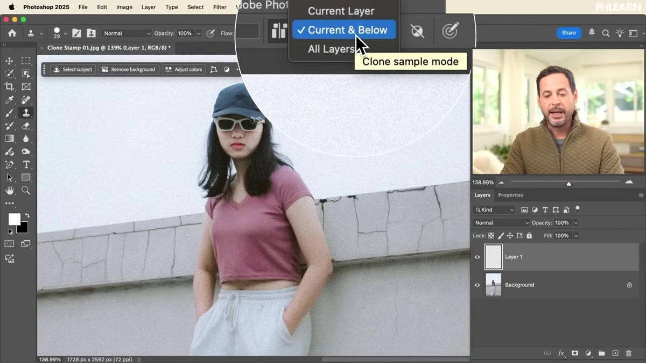Open the Apple menu
646x363 pixels.
(11, 7)
